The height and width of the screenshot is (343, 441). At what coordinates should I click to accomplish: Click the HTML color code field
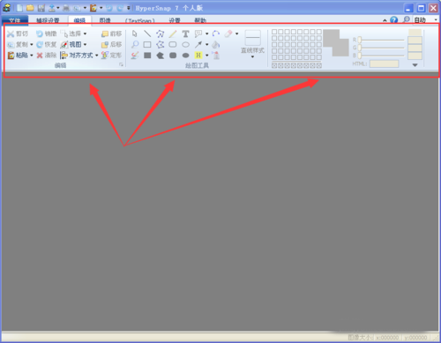[x=384, y=63]
